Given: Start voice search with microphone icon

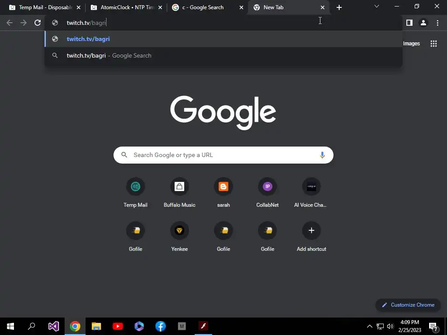Looking at the screenshot, I should pos(322,155).
